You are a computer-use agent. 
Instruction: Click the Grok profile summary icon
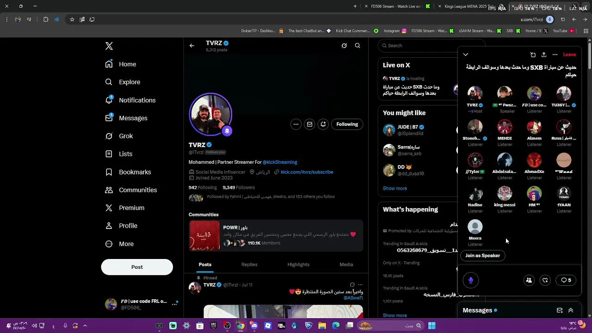pyautogui.click(x=344, y=46)
